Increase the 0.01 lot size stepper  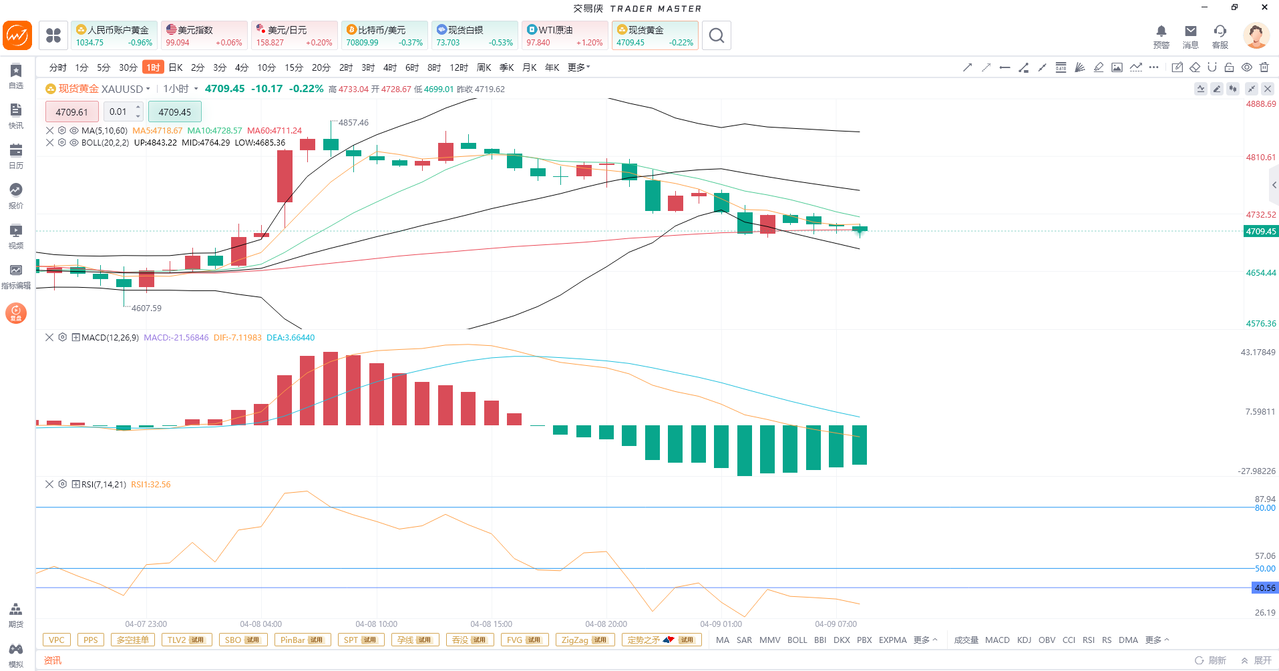[x=138, y=107]
